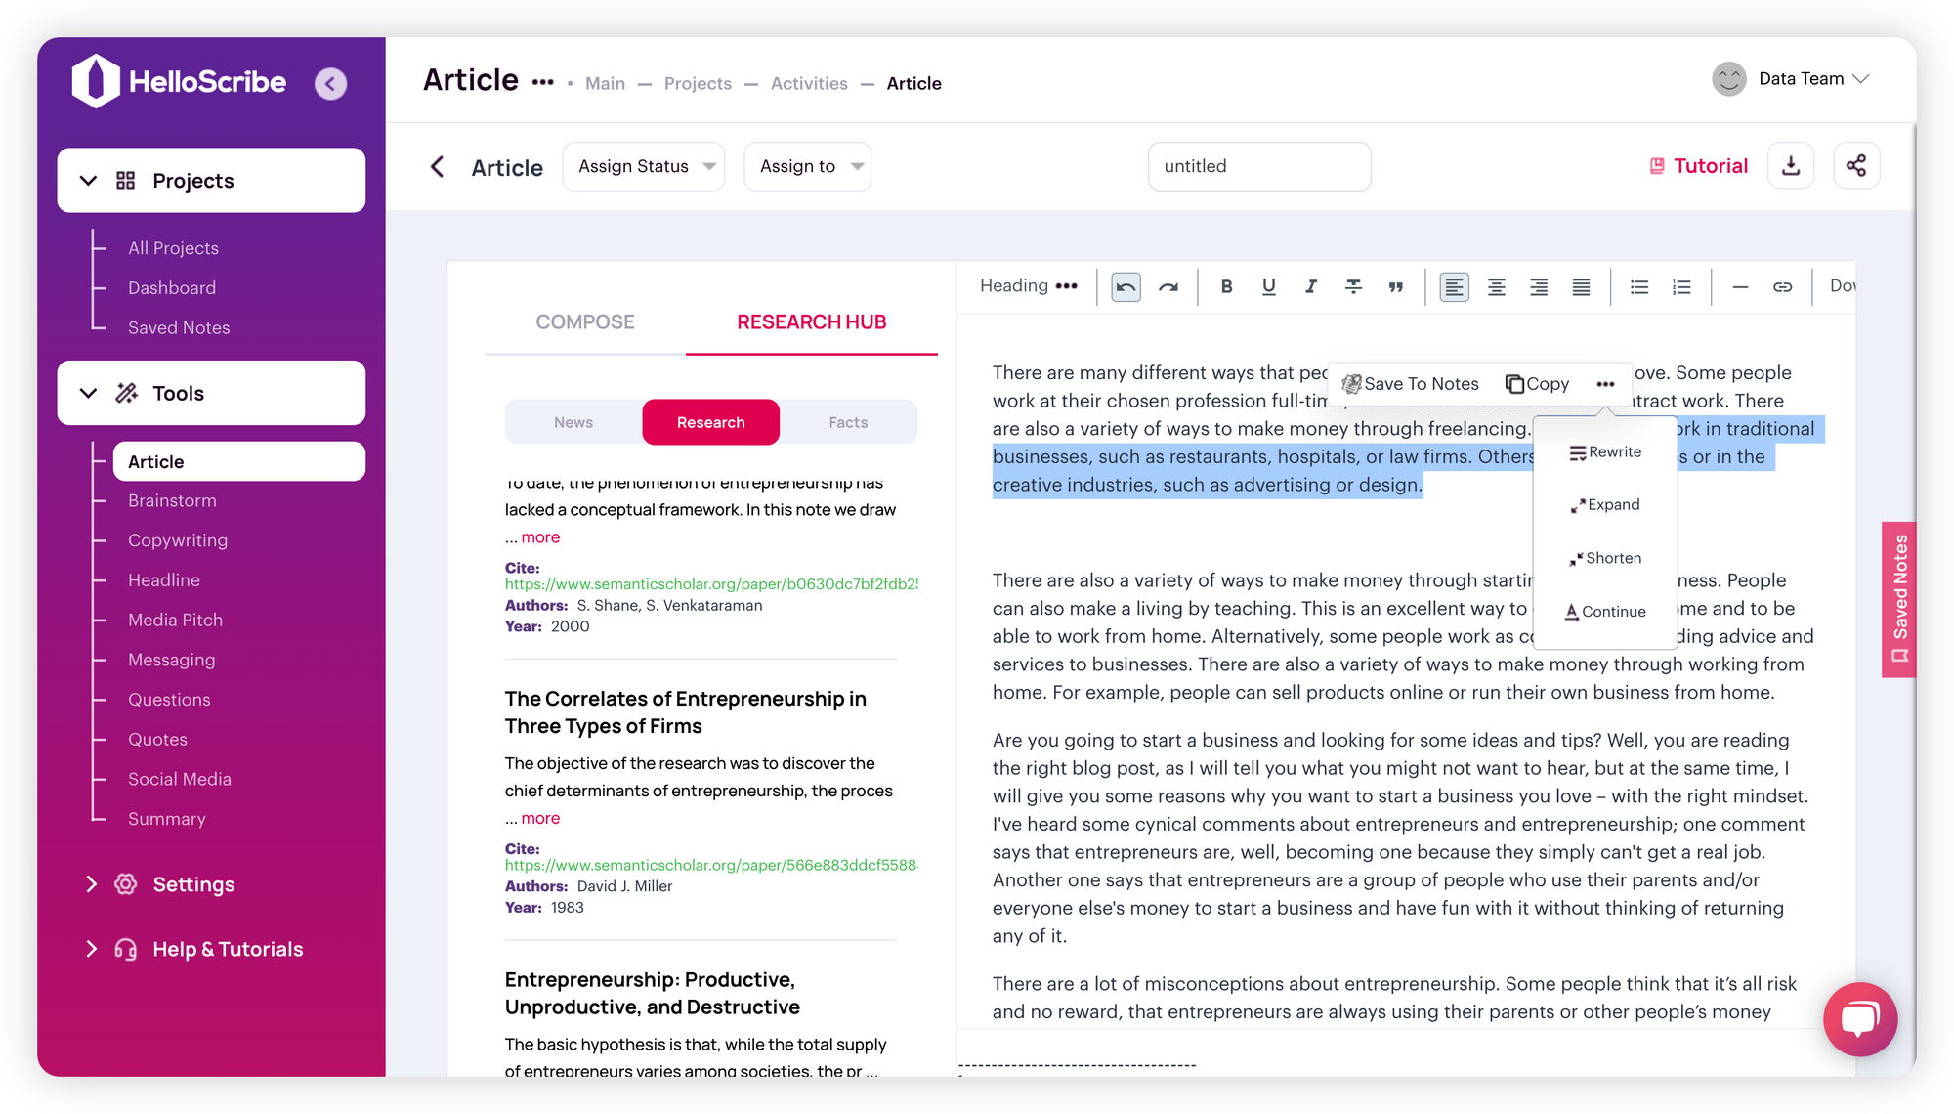The width and height of the screenshot is (1954, 1114).
Task: Open the Data Team account menu
Action: [x=1791, y=79]
